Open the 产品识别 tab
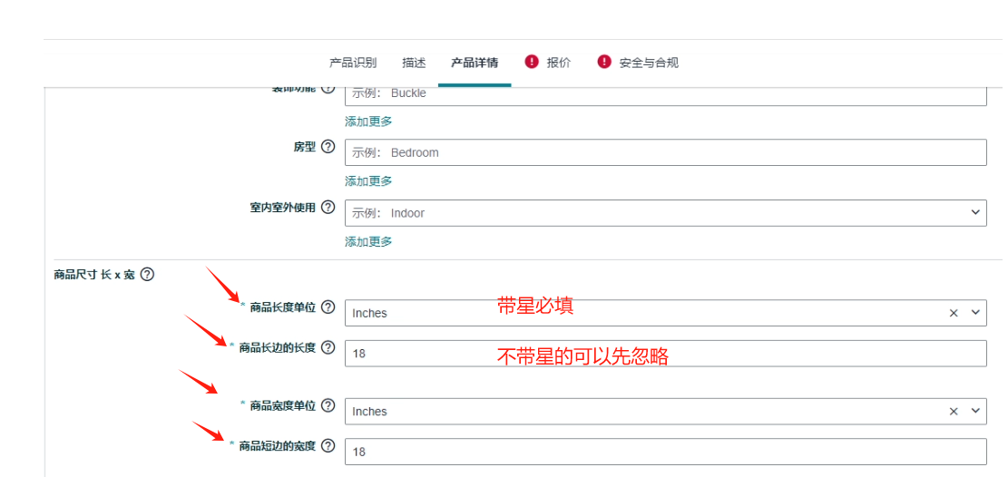This screenshot has height=477, width=1008. click(x=353, y=63)
